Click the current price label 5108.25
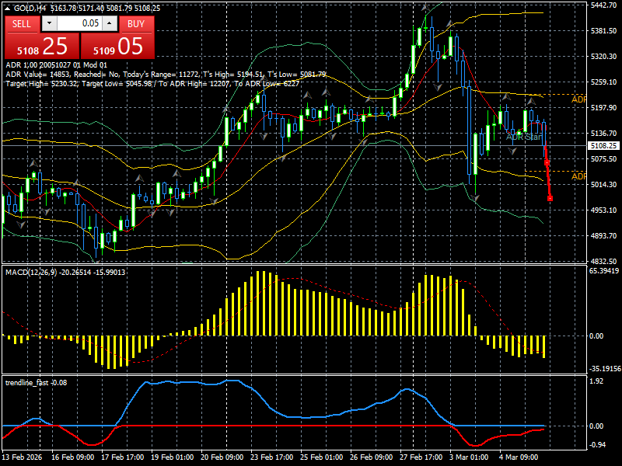Viewport: 622px width, 466px height. point(603,146)
